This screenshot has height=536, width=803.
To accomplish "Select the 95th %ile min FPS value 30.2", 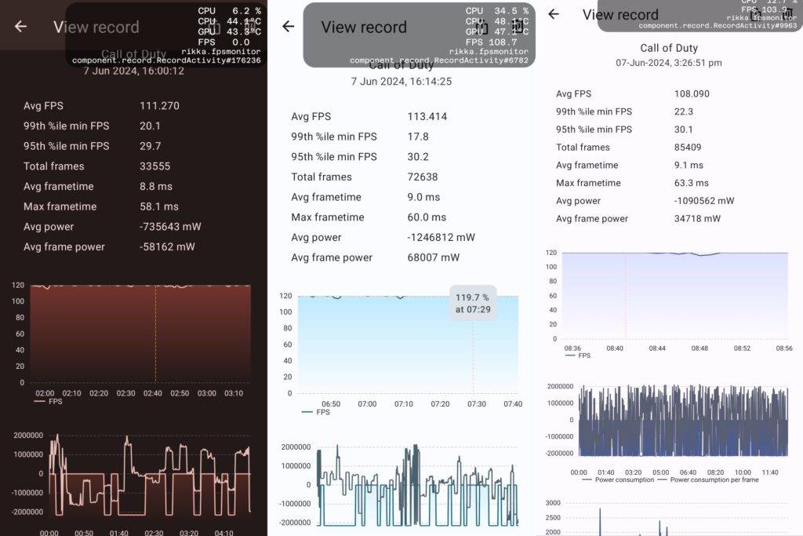I will coord(418,157).
